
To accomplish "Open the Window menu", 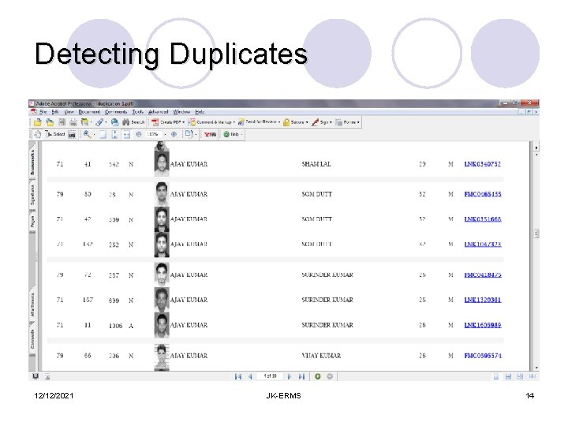I will 181,112.
